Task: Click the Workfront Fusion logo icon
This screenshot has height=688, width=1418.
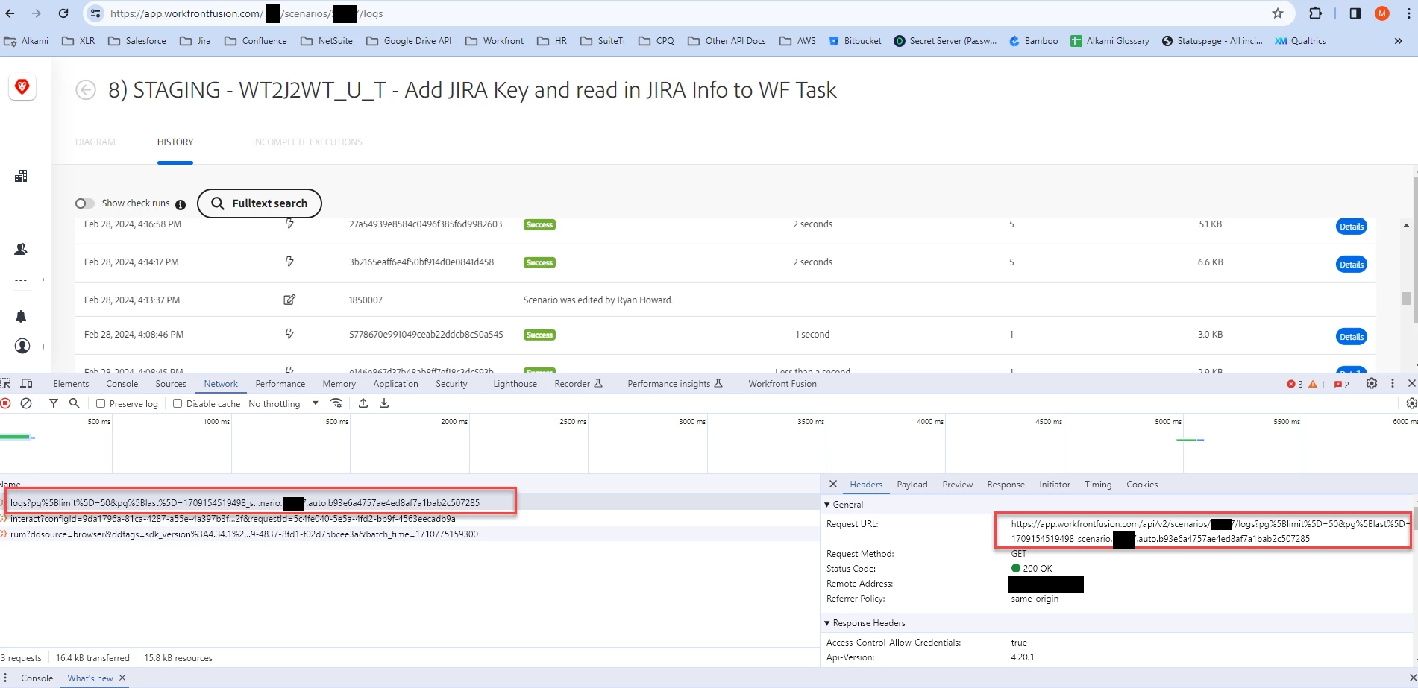Action: (22, 87)
